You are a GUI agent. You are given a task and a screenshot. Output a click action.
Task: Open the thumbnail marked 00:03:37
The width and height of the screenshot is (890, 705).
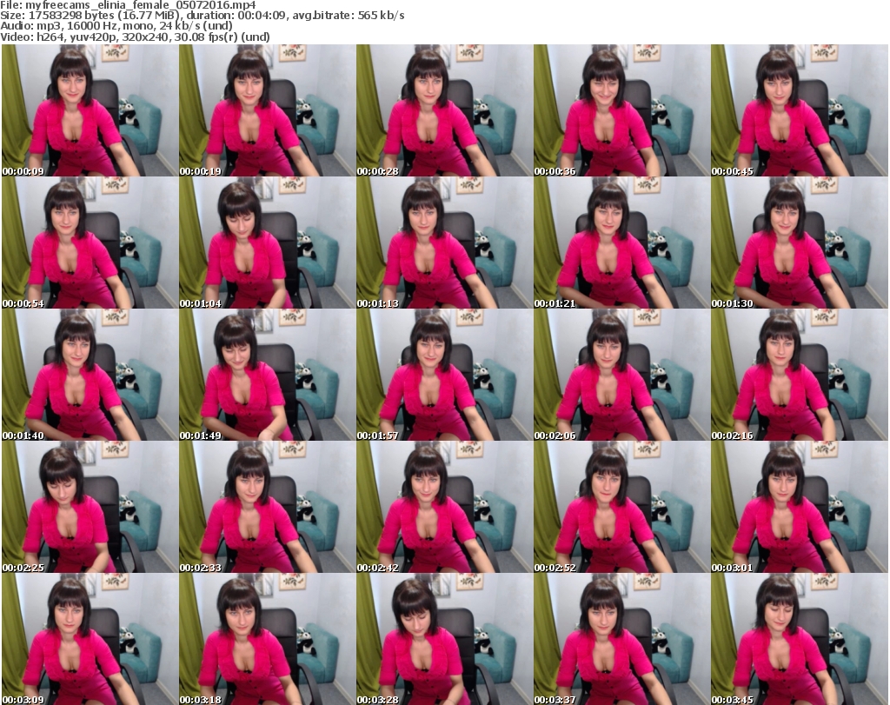[x=621, y=639]
